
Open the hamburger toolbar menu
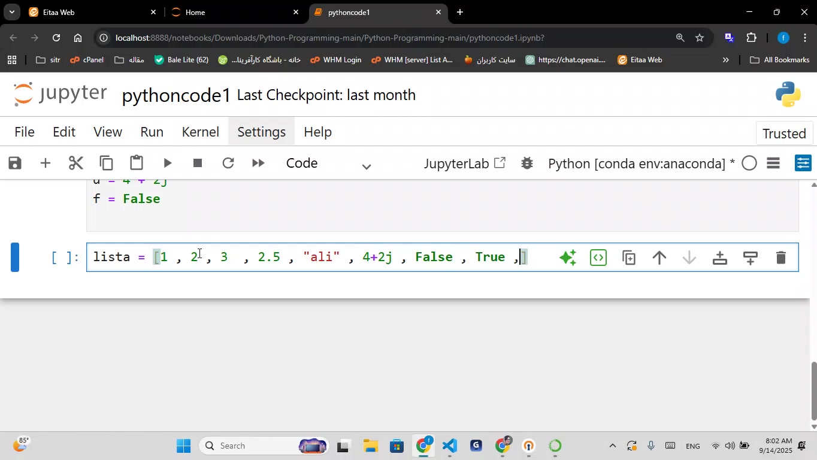(773, 163)
